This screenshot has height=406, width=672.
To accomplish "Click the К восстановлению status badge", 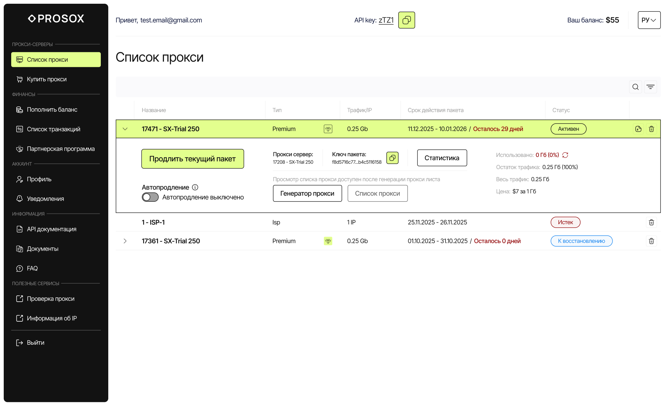I will pos(581,241).
